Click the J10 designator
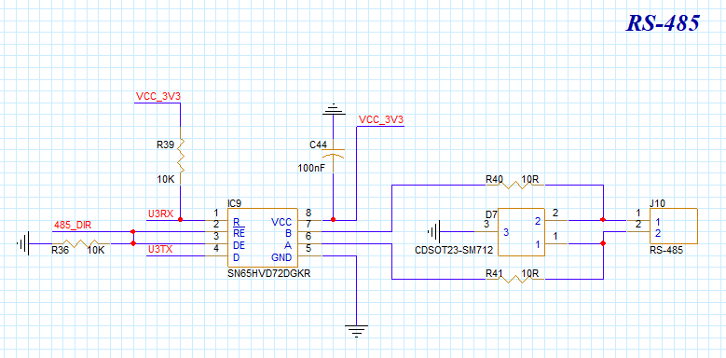Image resolution: width=726 pixels, height=358 pixels. coord(657,203)
